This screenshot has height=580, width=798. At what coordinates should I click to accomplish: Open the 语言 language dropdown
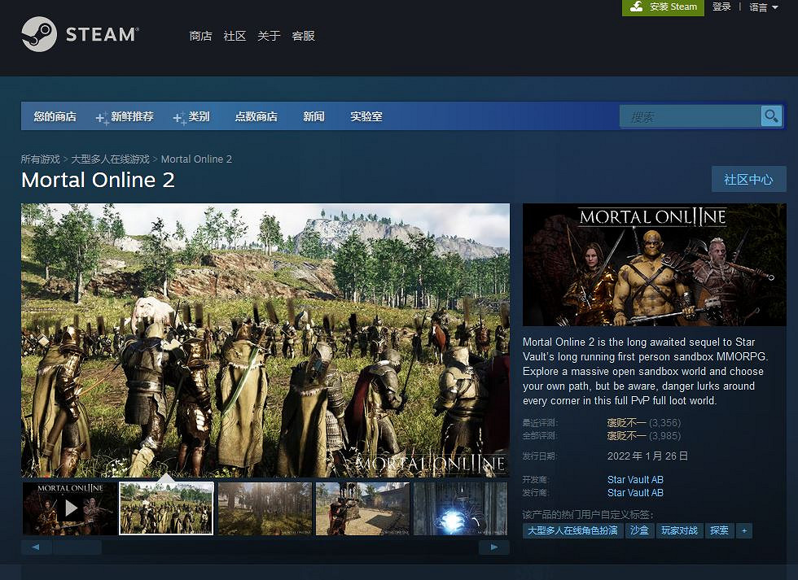click(x=763, y=7)
